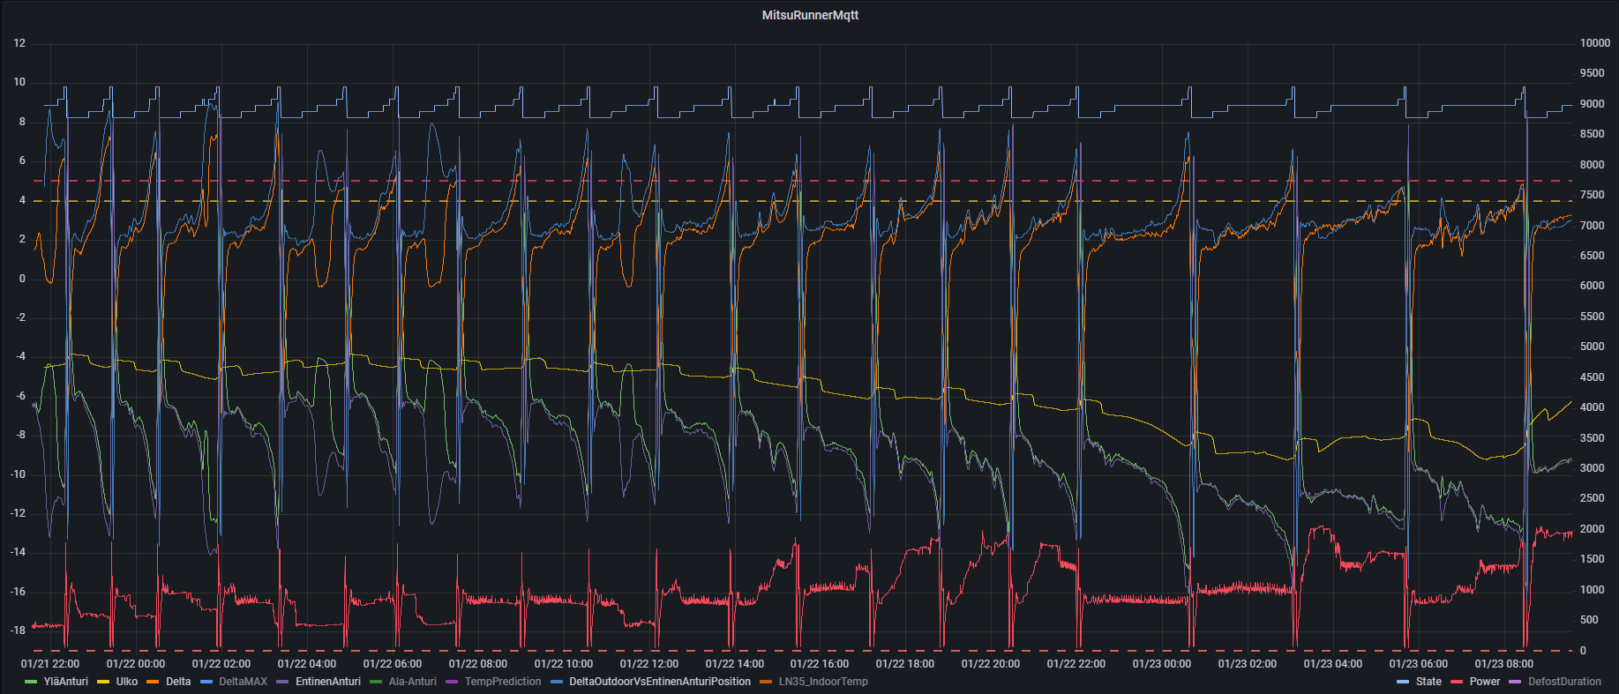Click the light blue State color swatch

coord(1403,682)
